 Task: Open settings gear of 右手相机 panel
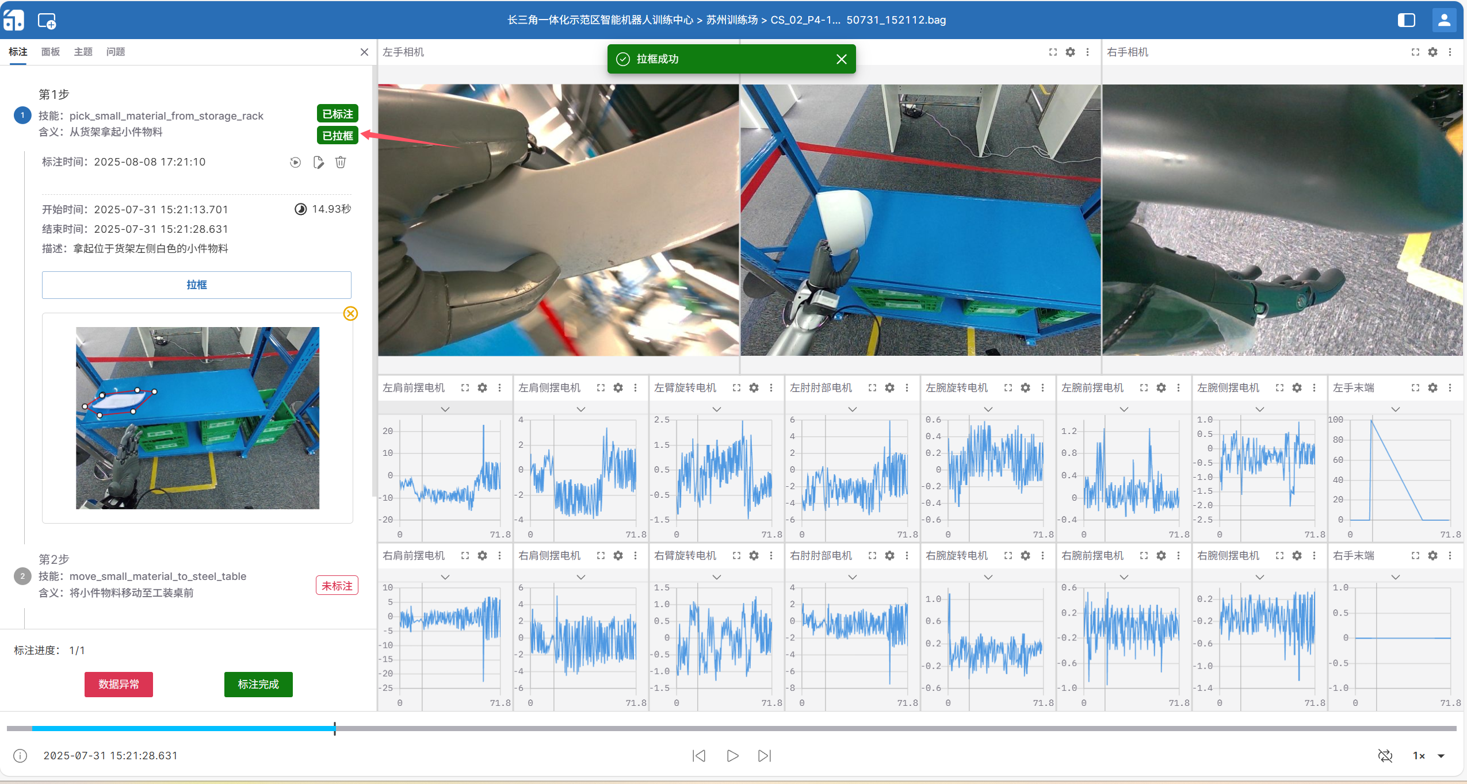pyautogui.click(x=1432, y=52)
